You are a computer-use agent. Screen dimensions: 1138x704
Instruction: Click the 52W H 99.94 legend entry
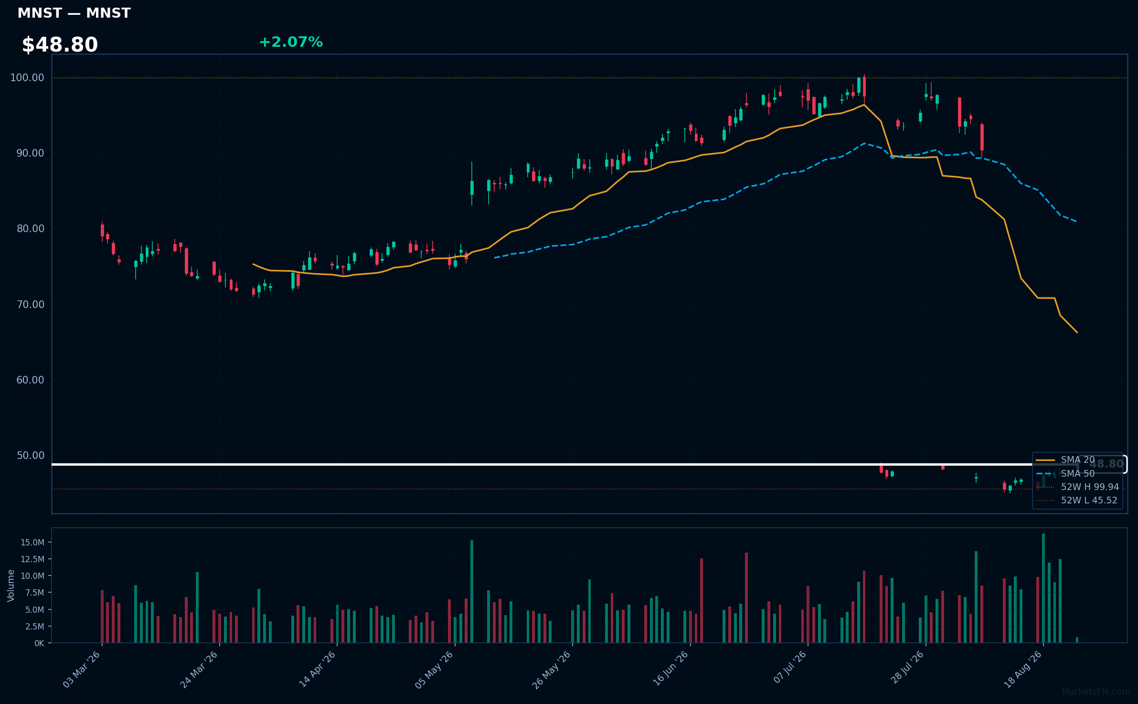1077,487
